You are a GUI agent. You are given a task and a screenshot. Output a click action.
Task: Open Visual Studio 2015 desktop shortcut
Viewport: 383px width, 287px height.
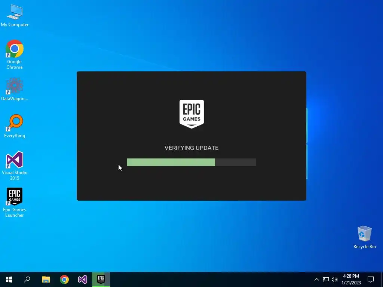point(15,166)
